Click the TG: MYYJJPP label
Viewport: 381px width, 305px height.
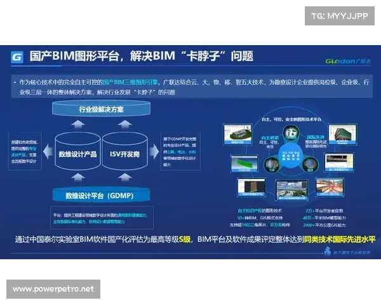340,16
